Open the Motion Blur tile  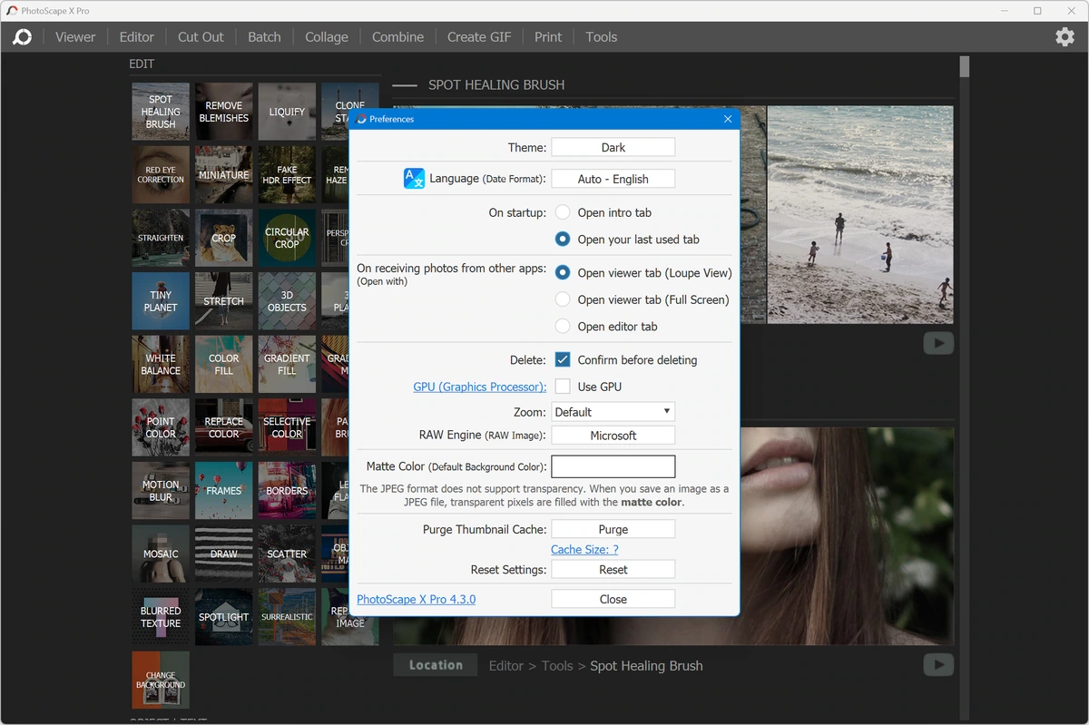(161, 490)
